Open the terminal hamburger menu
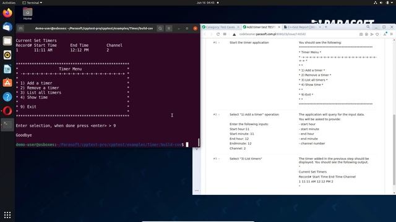 pyautogui.click(x=169, y=28)
